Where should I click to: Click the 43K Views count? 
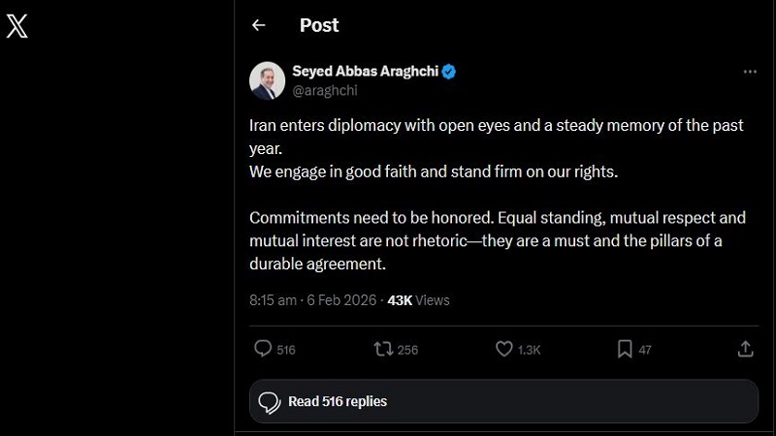pos(418,300)
